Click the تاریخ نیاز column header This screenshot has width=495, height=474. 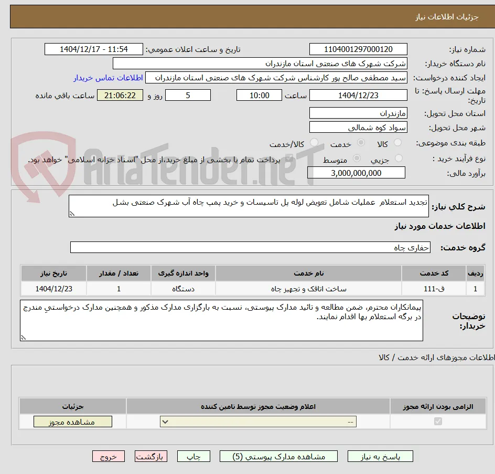point(53,273)
